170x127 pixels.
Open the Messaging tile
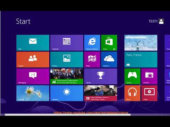[33, 76]
